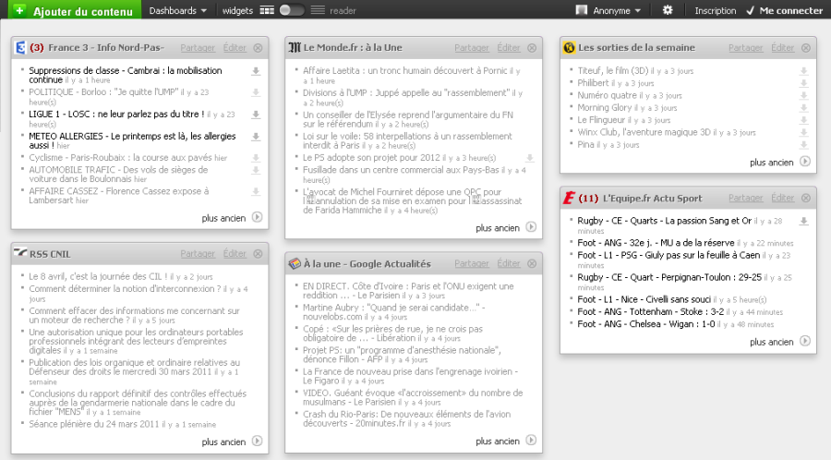Image resolution: width=831 pixels, height=460 pixels.
Task: Click download arrow beside Le PS adopte son projet
Action: pos(529,158)
